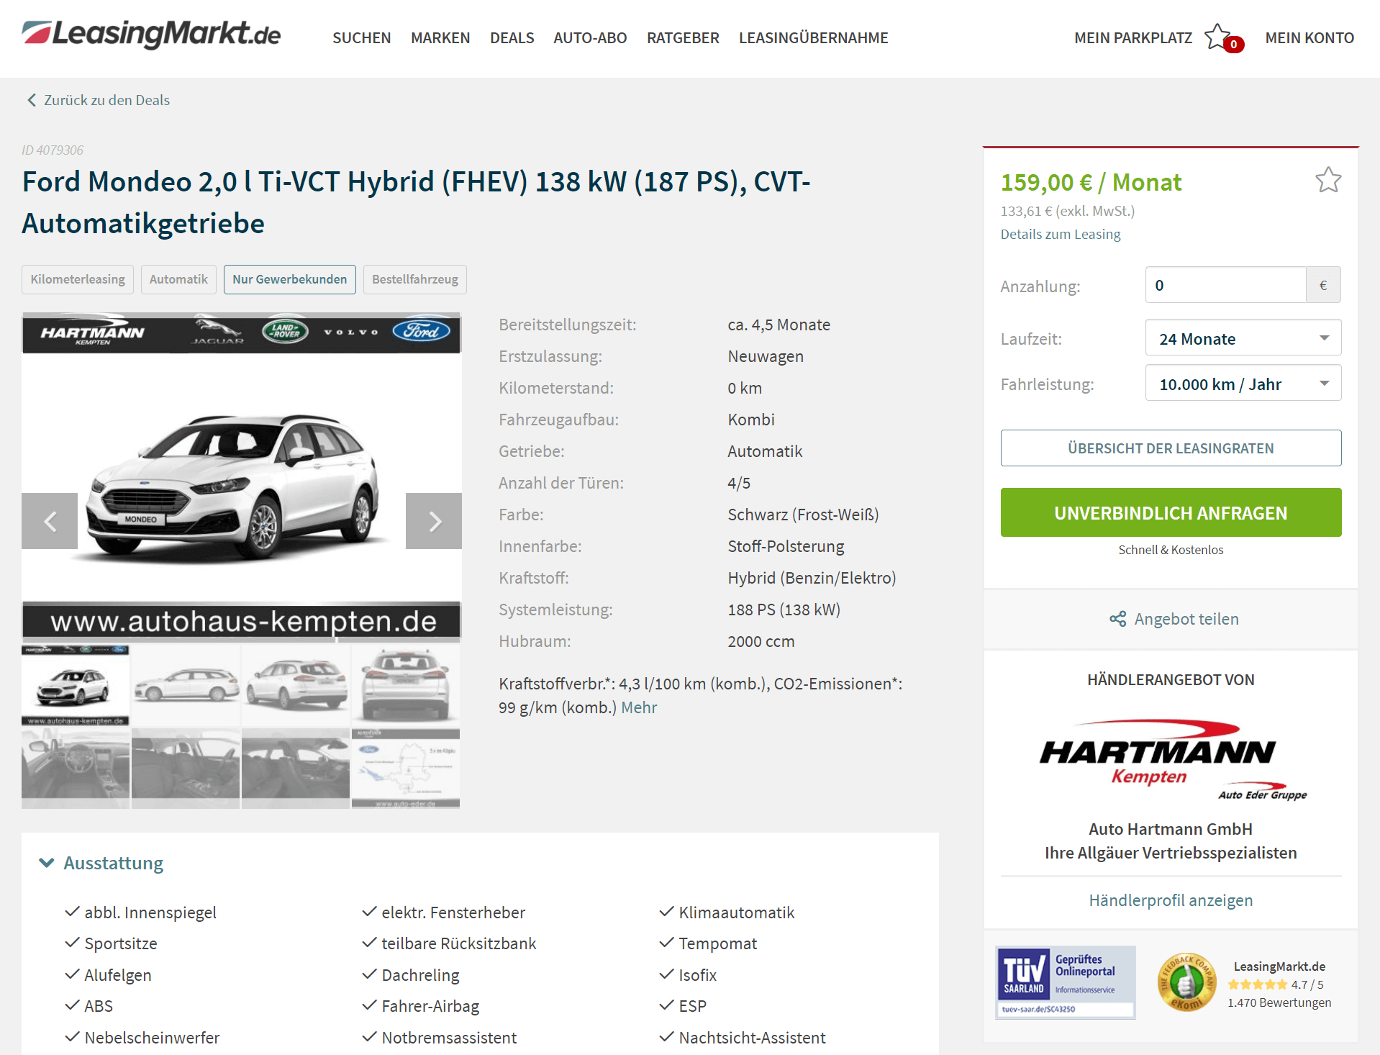Save this offer with the star icon
The width and height of the screenshot is (1380, 1055).
1328,180
